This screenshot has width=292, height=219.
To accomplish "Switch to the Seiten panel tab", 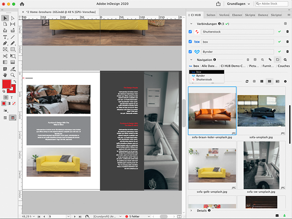I will point(211,15).
